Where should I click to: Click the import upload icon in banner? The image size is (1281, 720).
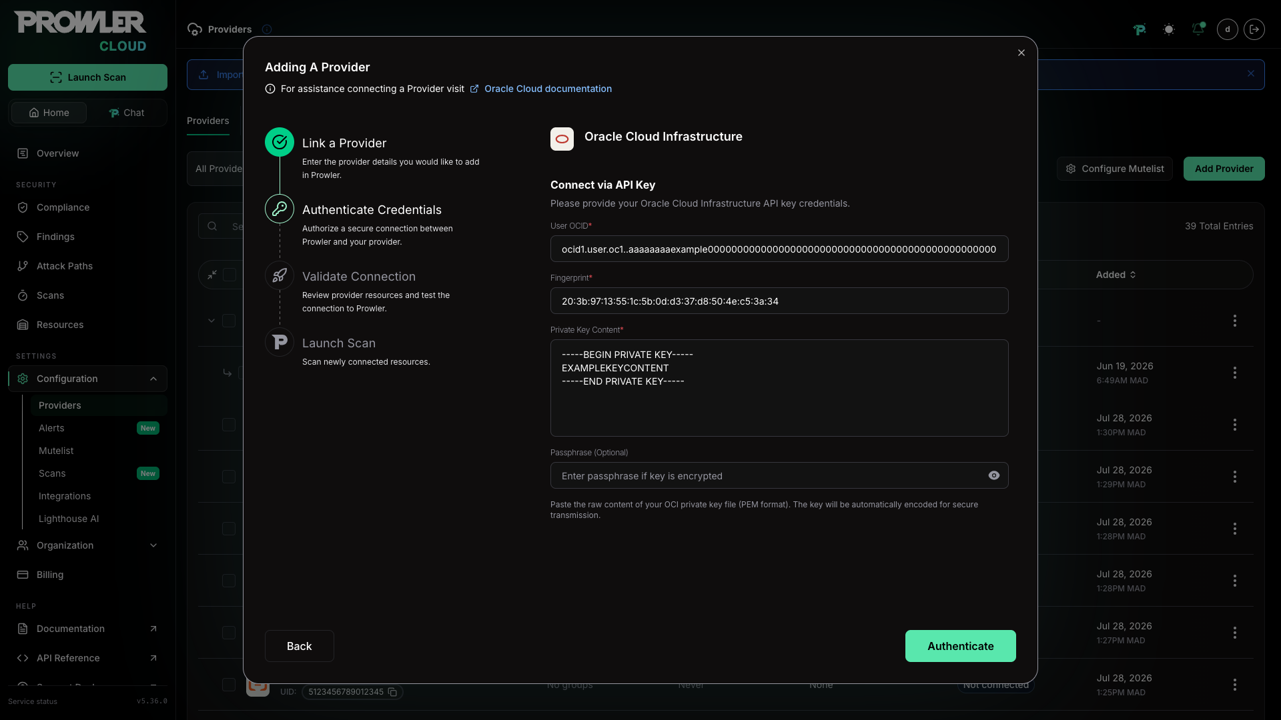(x=203, y=75)
